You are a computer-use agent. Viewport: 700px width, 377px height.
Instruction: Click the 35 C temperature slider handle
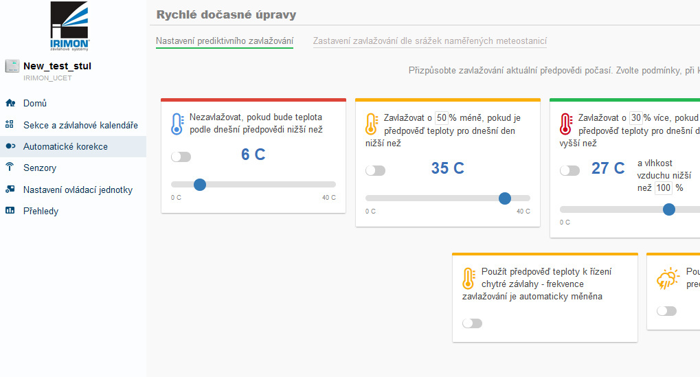pyautogui.click(x=505, y=198)
